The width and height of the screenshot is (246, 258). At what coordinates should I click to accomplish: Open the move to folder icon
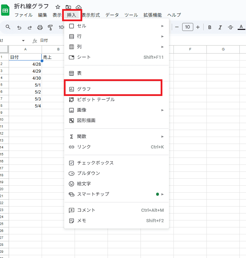(x=68, y=7)
